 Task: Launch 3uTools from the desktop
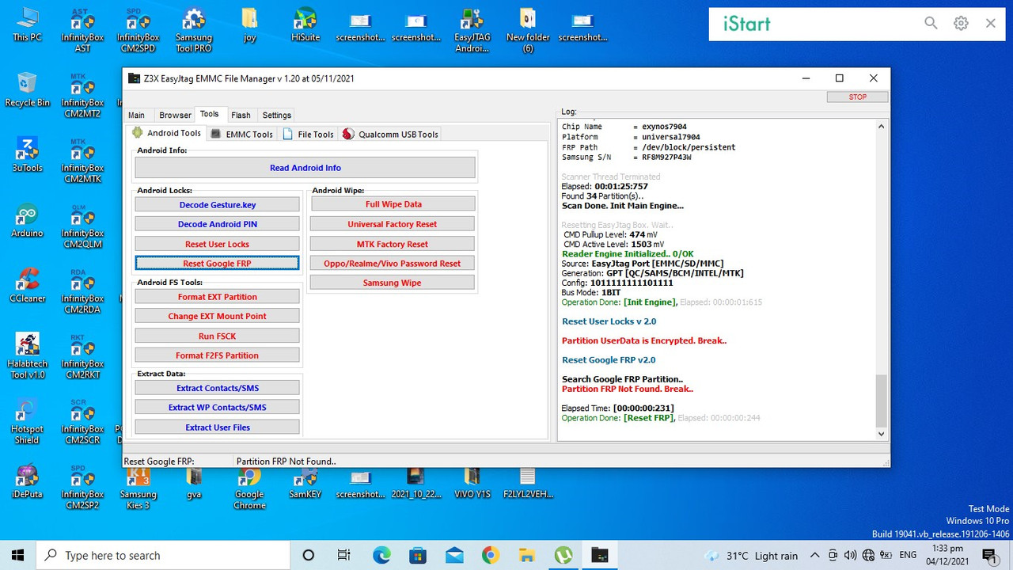pos(27,154)
